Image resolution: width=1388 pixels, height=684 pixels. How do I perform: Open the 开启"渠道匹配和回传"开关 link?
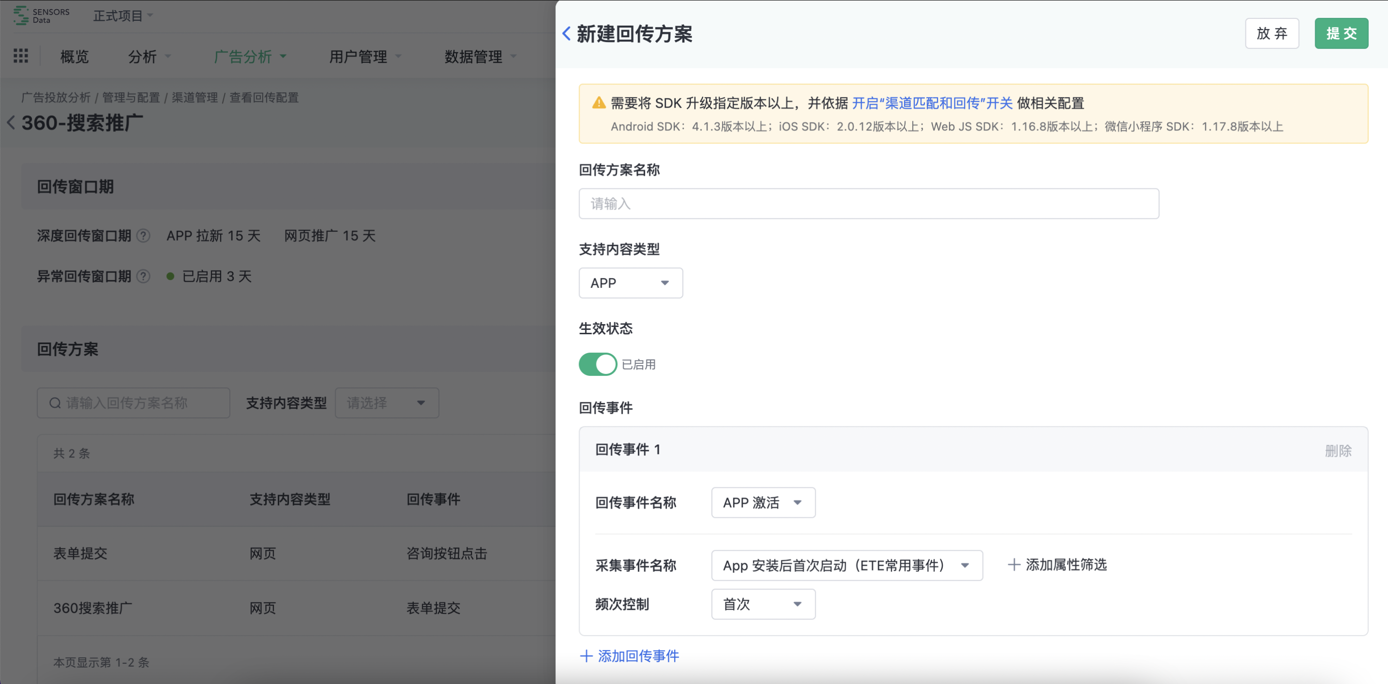coord(932,103)
